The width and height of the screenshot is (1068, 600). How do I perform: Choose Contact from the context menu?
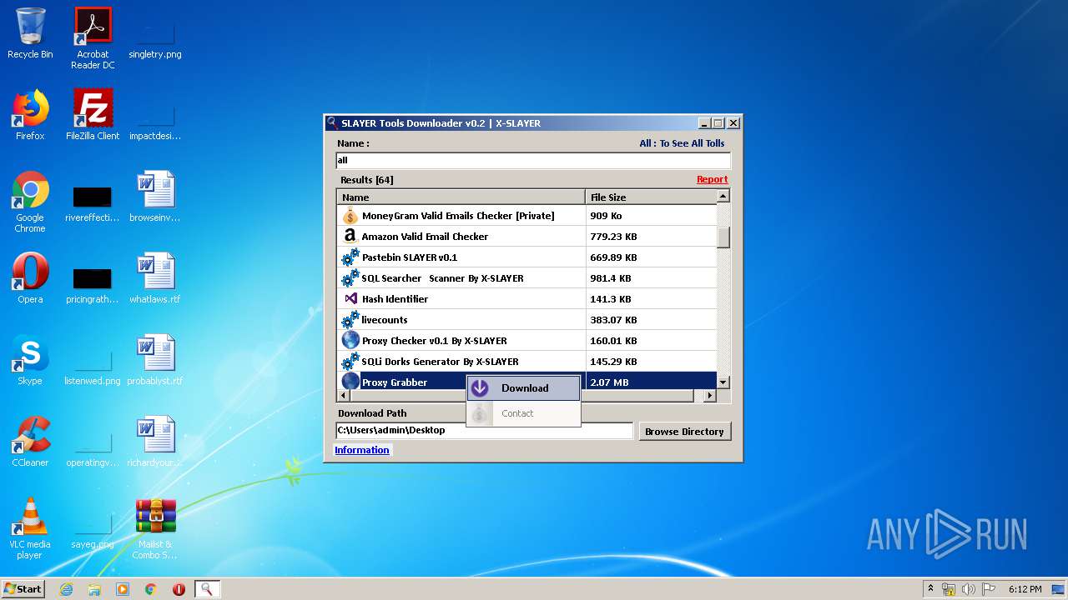point(523,413)
